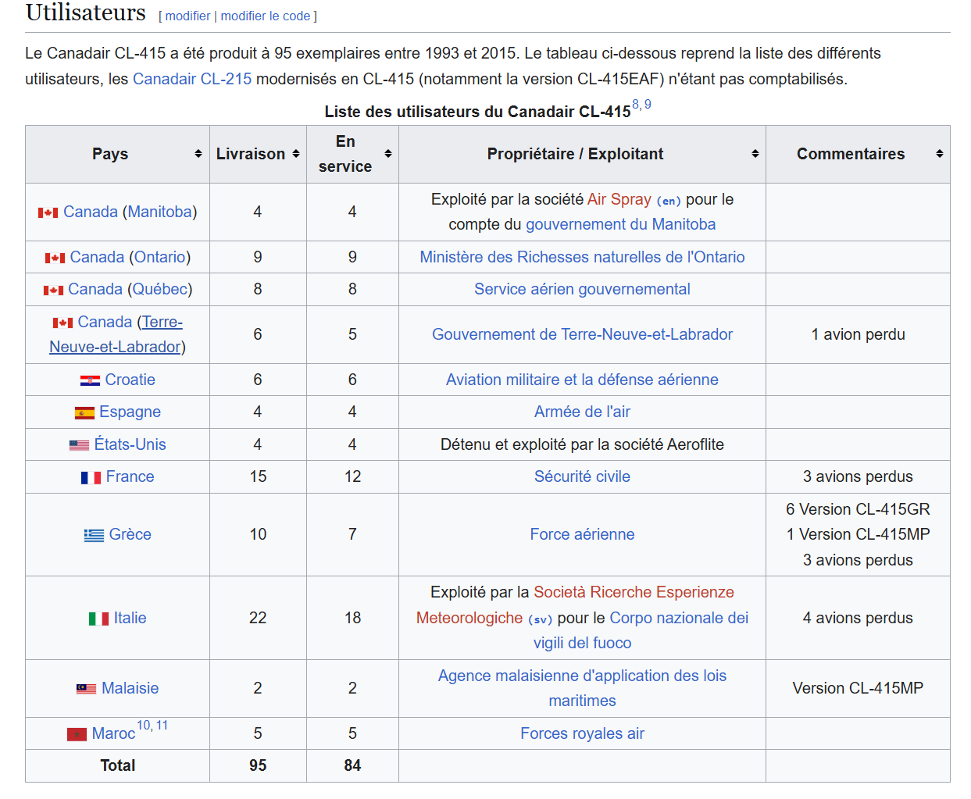Sort table by En service column
This screenshot has height=799, width=971.
pos(388,154)
